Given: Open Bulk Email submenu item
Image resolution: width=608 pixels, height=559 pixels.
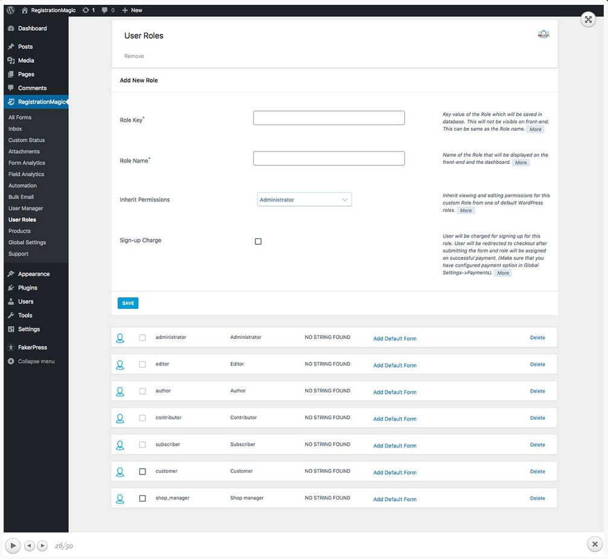Looking at the screenshot, I should pyautogui.click(x=21, y=197).
